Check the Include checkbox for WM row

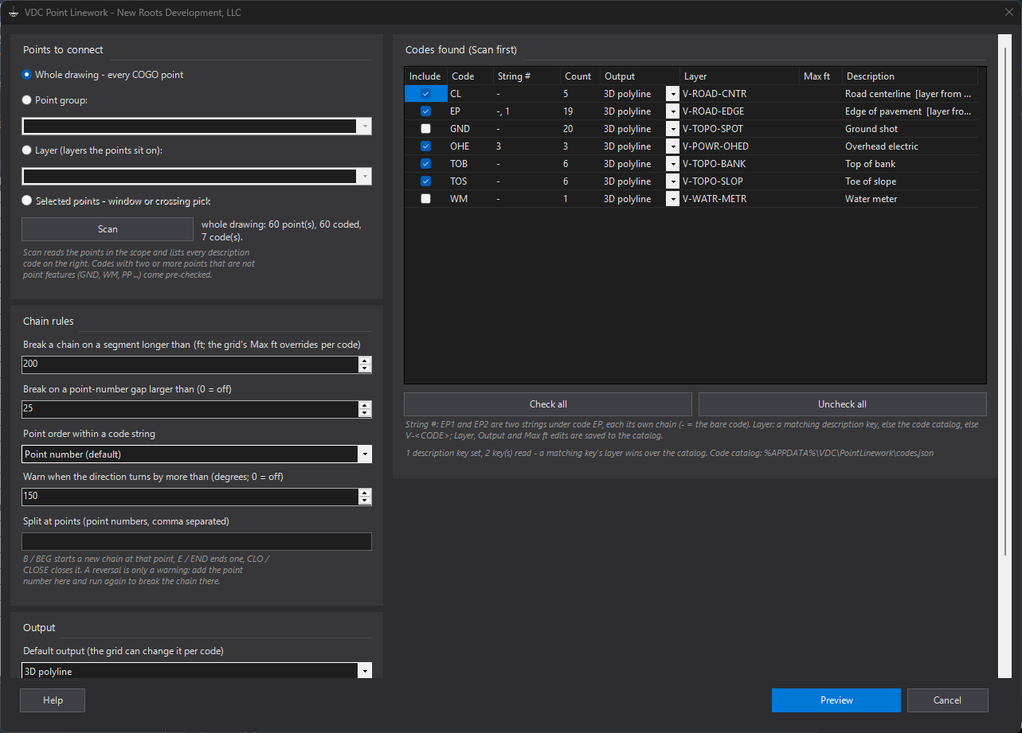425,199
